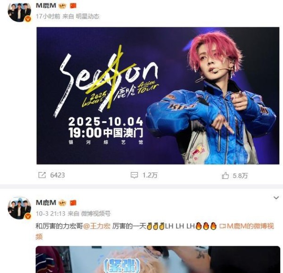Like the post with the thumbs-up icon
This screenshot has height=273, width=283.
[x=225, y=175]
